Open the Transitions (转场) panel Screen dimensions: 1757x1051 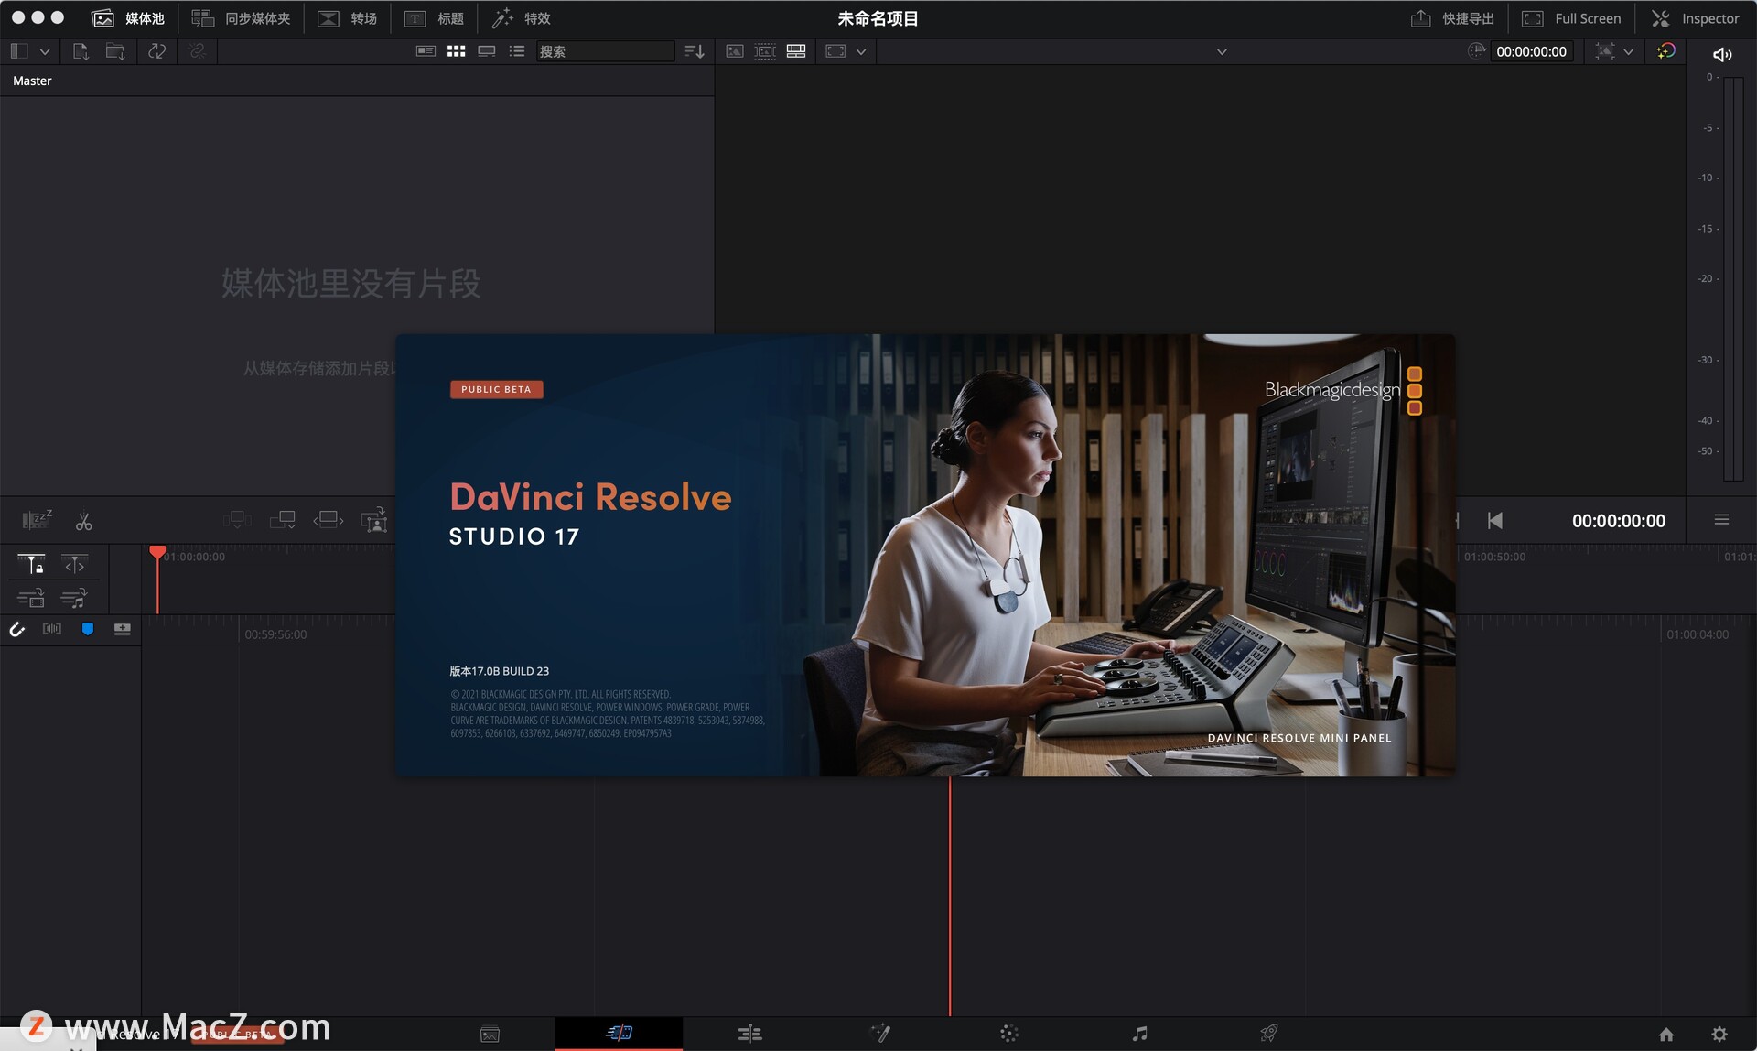coord(347,18)
